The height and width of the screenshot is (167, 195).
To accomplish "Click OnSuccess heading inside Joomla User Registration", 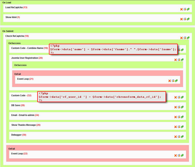I will (20, 65).
